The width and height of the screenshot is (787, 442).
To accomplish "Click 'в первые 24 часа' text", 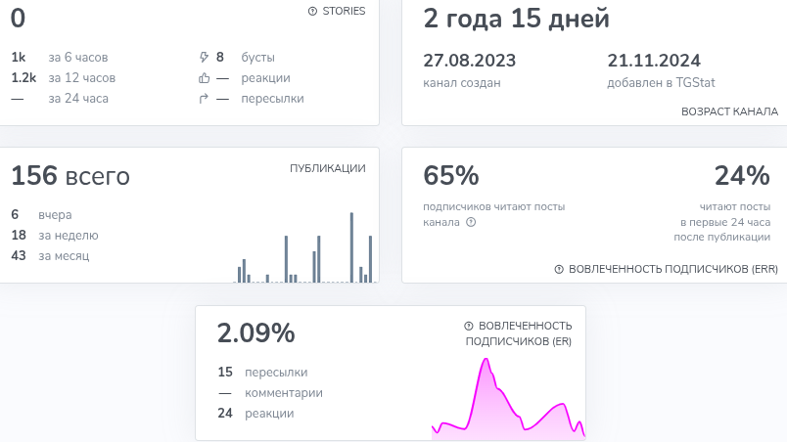I will click(725, 222).
